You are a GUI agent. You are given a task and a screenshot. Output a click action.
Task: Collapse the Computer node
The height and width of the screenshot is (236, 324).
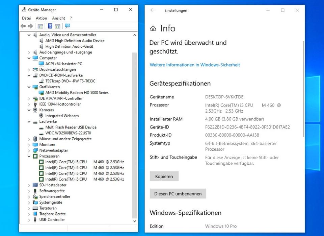click(x=29, y=58)
